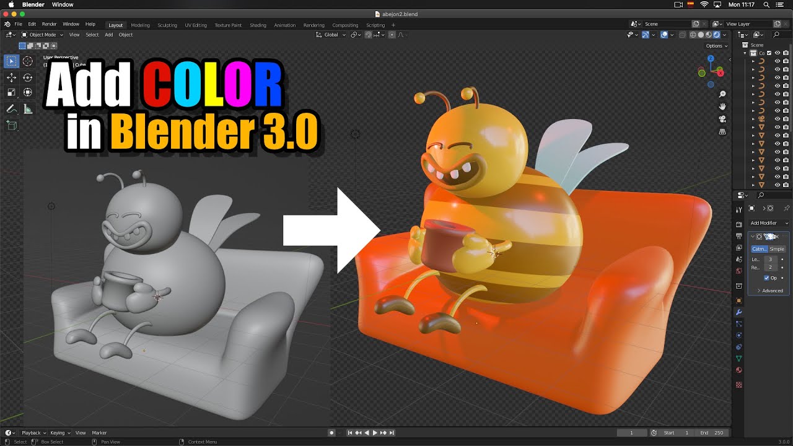This screenshot has width=793, height=446.
Task: Hide the Collection using its eye icon
Action: (778, 53)
